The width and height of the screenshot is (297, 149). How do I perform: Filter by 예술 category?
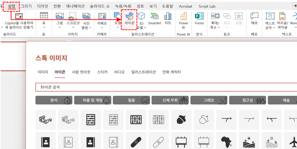(x=282, y=100)
